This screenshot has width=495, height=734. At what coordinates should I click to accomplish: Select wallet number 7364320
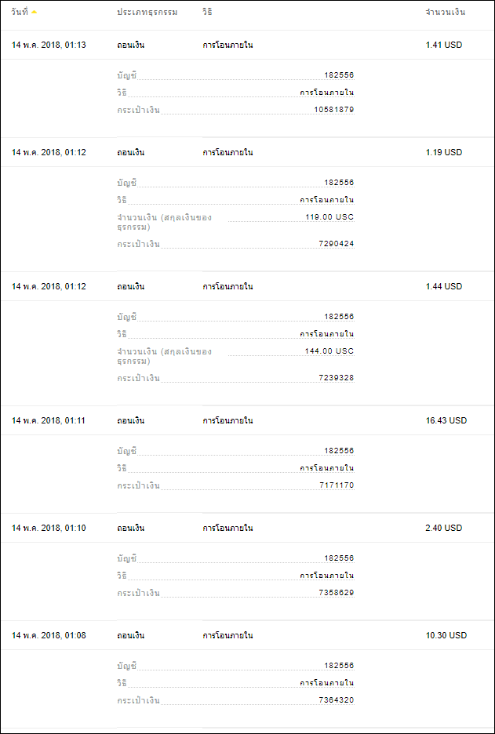pyautogui.click(x=337, y=700)
